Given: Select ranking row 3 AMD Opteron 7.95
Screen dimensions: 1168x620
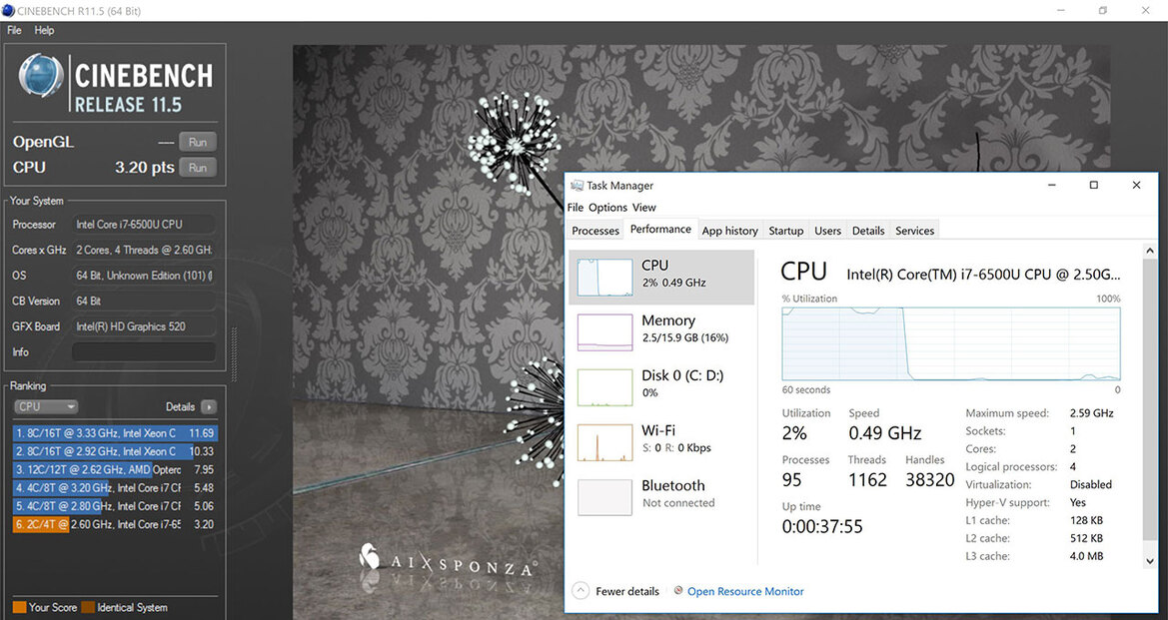Looking at the screenshot, I should 115,469.
